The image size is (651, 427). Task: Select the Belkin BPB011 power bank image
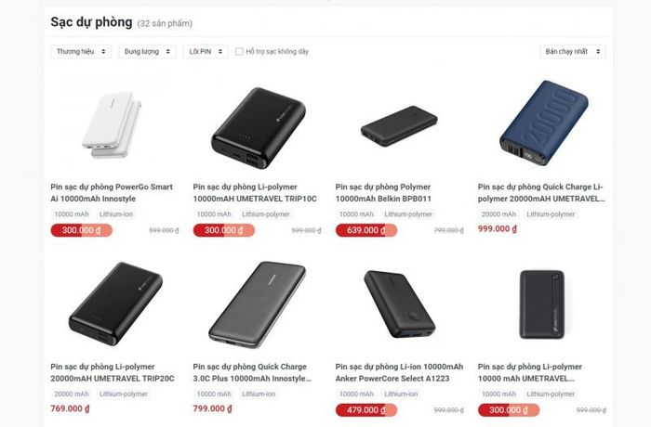pyautogui.click(x=399, y=125)
